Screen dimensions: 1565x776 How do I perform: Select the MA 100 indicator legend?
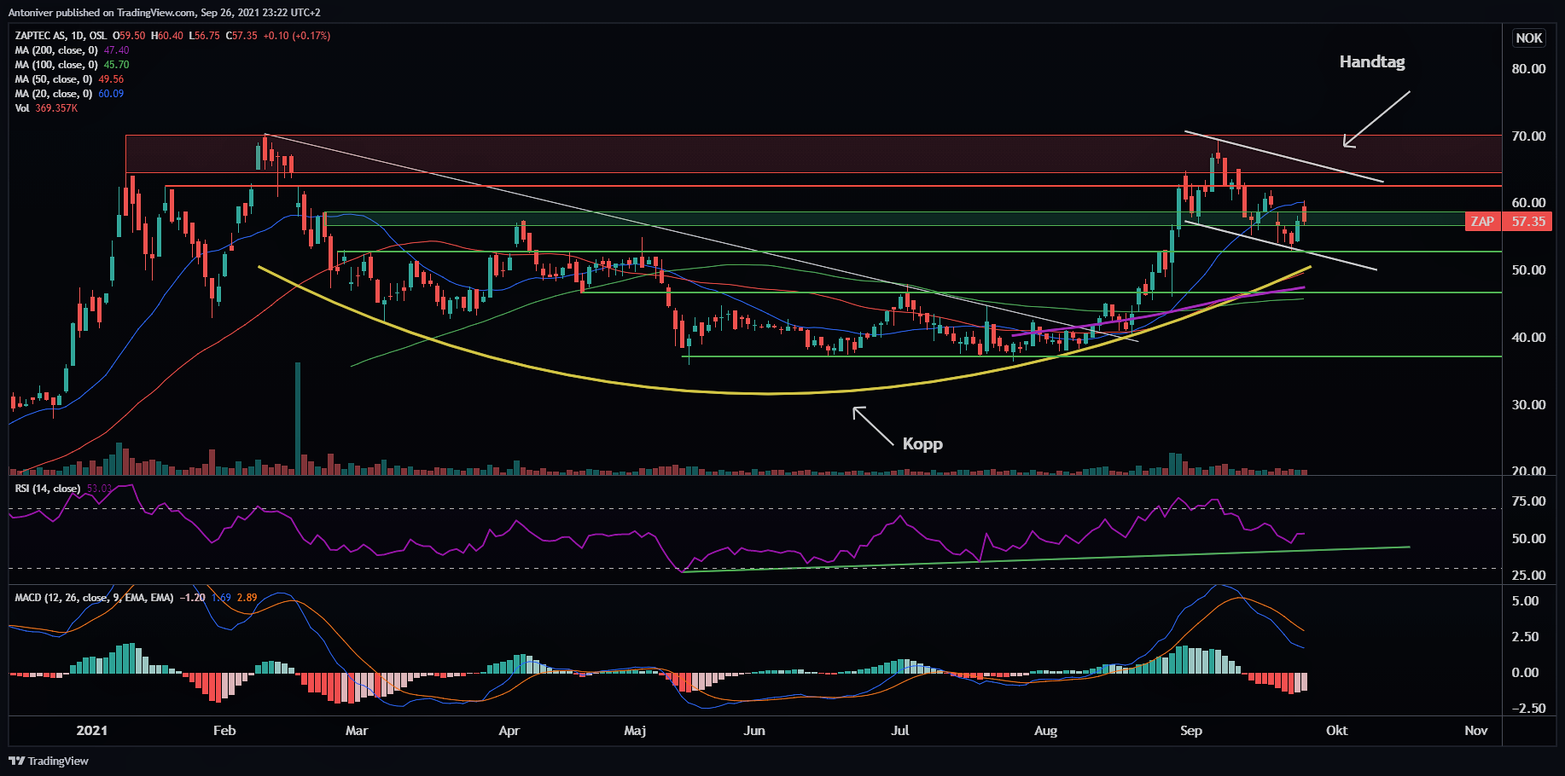point(56,65)
